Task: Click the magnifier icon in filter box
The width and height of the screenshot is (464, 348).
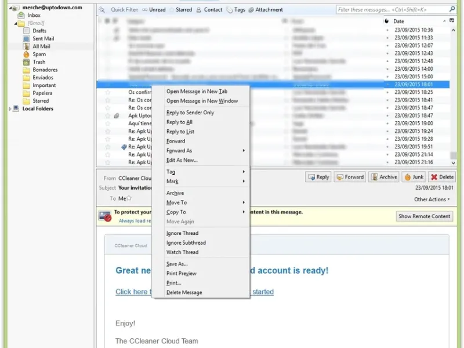Action: (452, 9)
